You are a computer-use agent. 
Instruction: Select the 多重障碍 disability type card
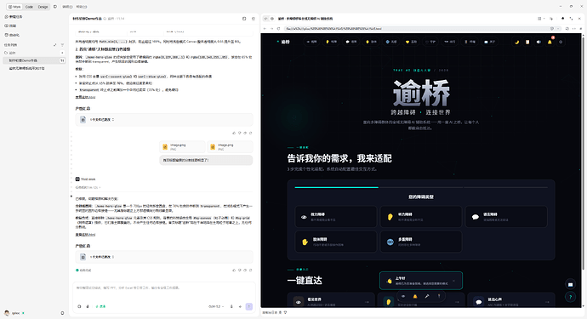[421, 242]
